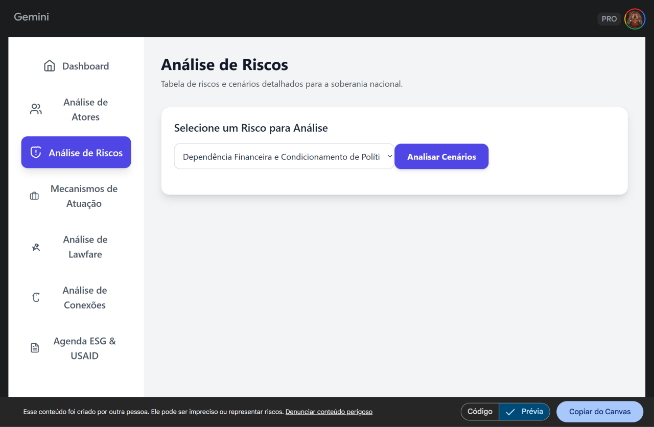654x427 pixels.
Task: Click the PRO badge
Action: click(609, 19)
